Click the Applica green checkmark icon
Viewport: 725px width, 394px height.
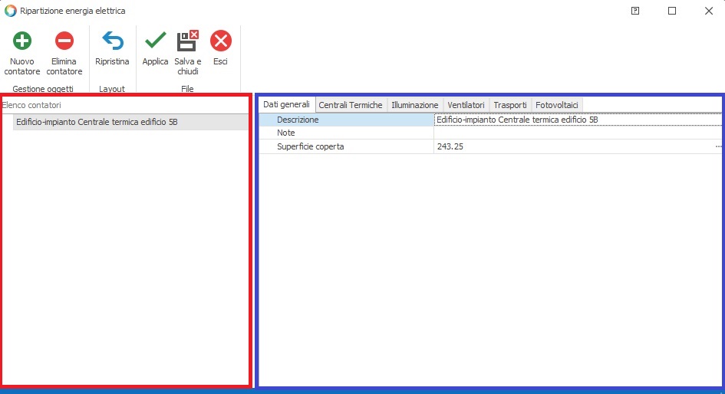(155, 41)
